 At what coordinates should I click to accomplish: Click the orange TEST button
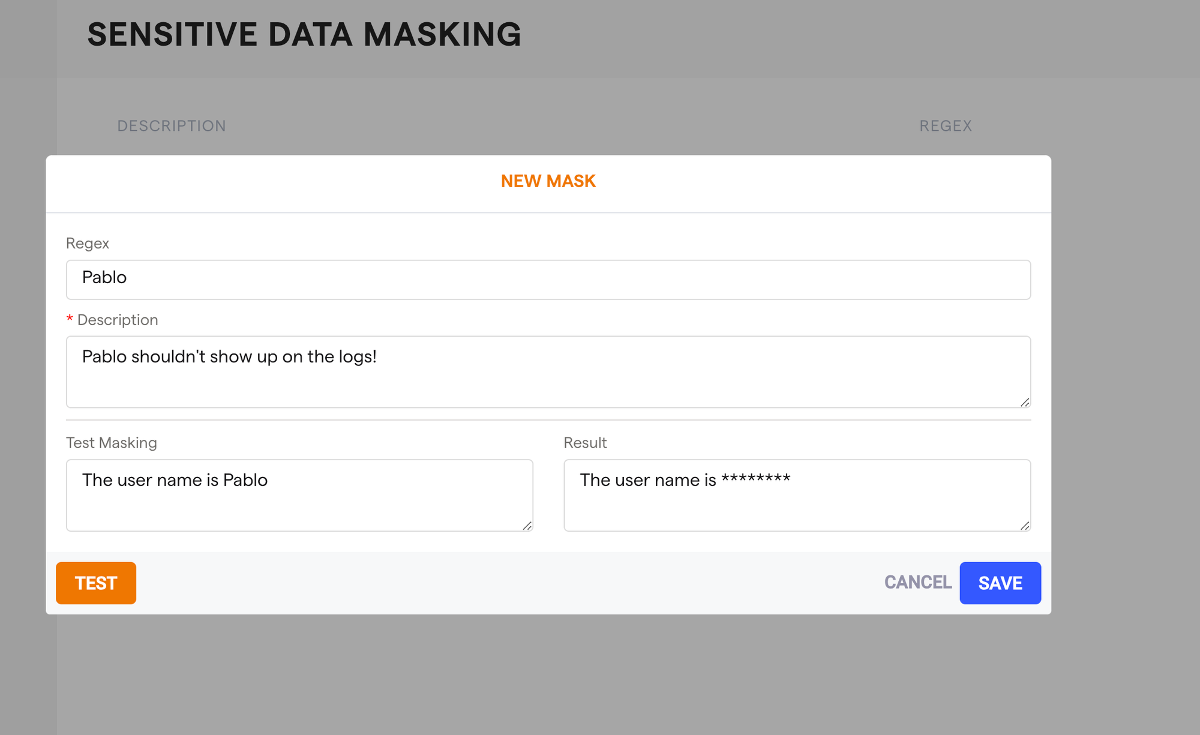point(96,583)
